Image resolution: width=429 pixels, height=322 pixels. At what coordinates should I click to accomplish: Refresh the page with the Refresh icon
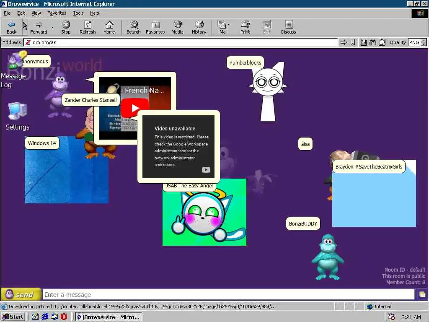click(88, 27)
